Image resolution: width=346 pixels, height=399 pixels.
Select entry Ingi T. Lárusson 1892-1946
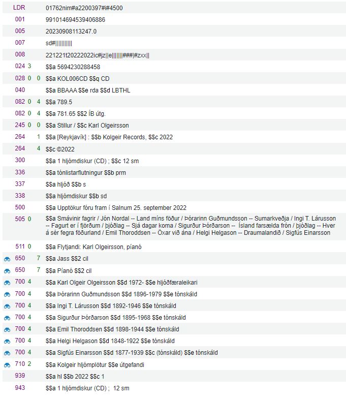(111, 306)
